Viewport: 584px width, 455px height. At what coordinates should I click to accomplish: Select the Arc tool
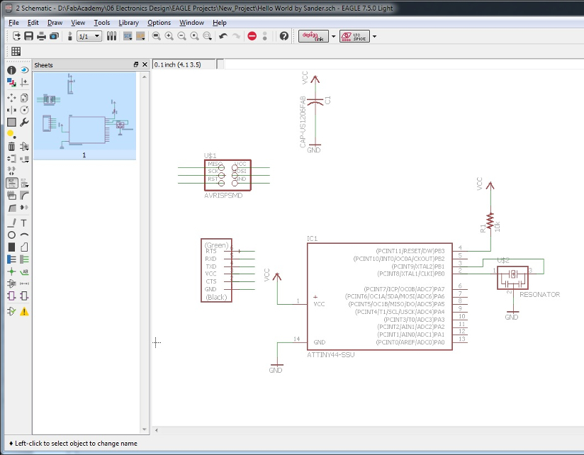pyautogui.click(x=24, y=235)
